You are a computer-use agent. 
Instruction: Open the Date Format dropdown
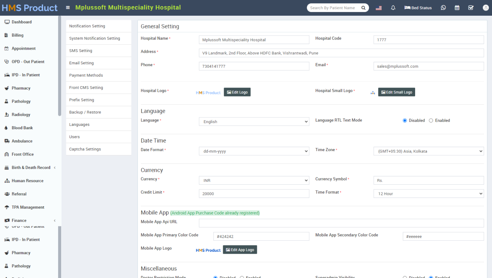click(x=254, y=151)
